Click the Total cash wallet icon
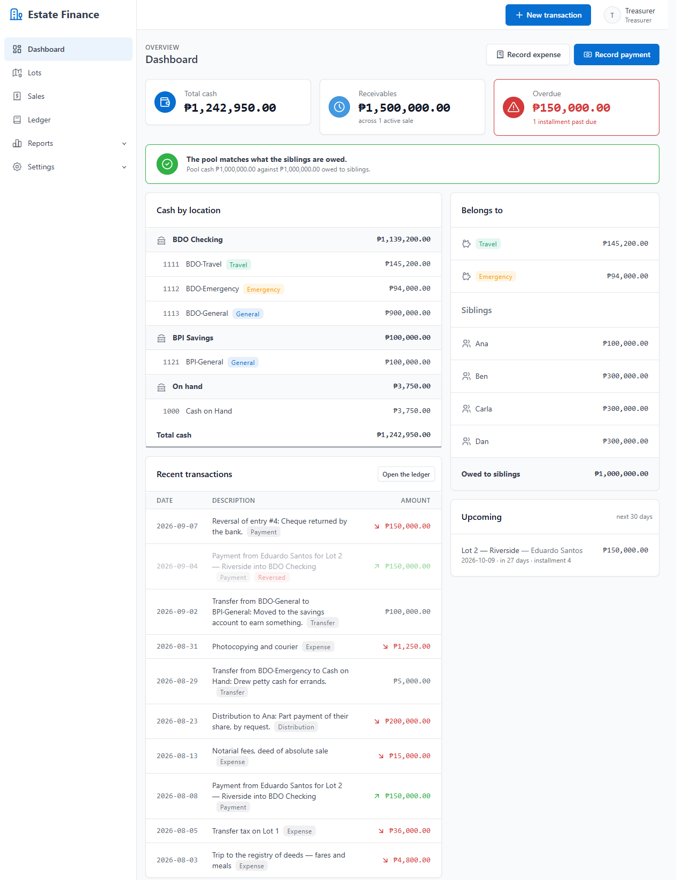This screenshot has height=880, width=676. 165,102
